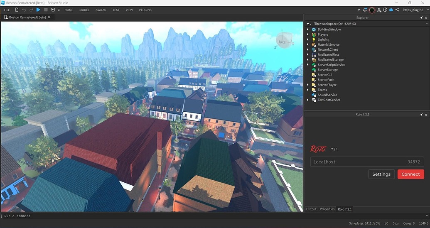Select the ReplicatedFirst icon

[x=314, y=54]
